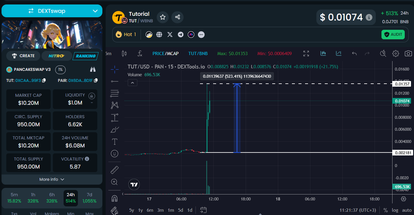Open indicators fx menu
Viewport: 414px width, 215px height.
(140, 54)
